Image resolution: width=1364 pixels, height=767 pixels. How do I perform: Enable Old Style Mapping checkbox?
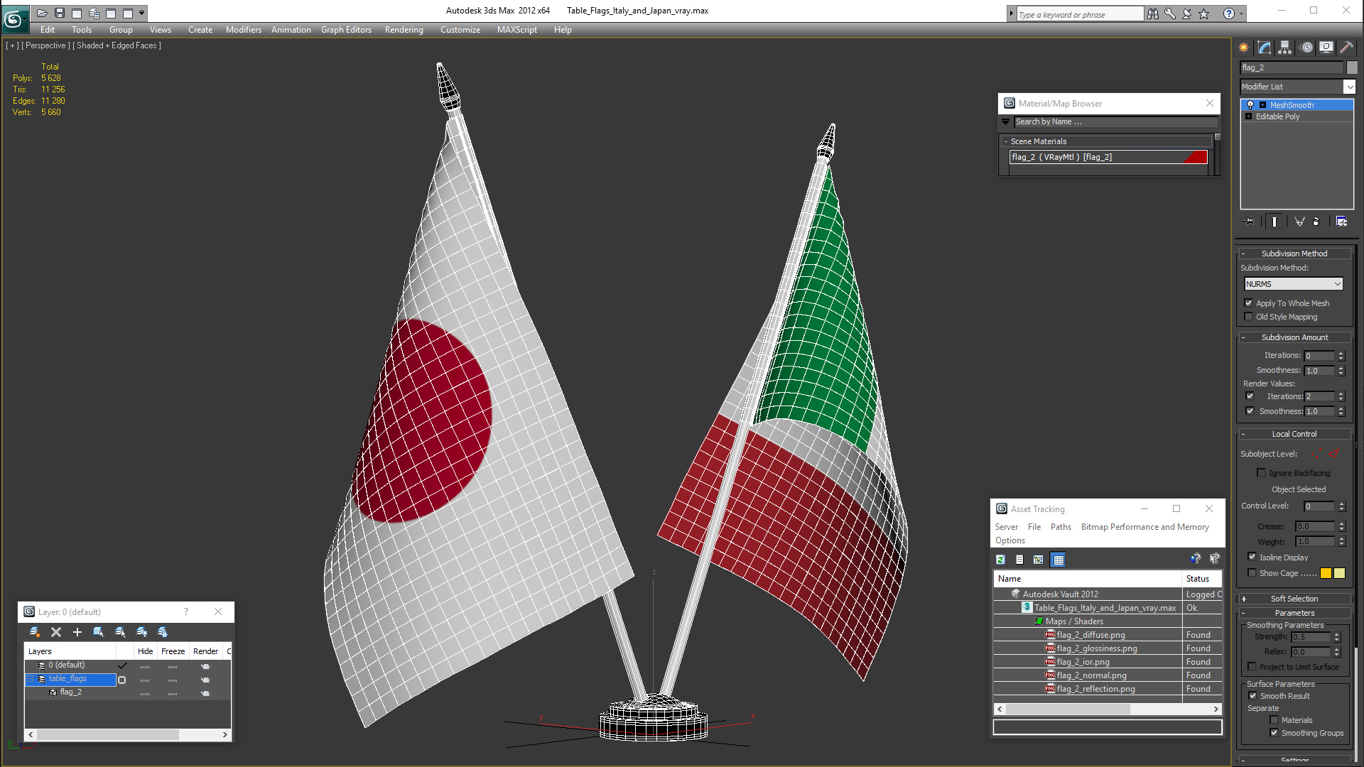[x=1249, y=317]
